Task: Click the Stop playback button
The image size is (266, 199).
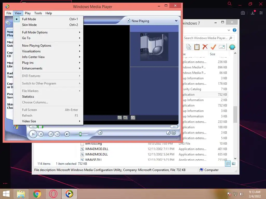Action: click(x=41, y=134)
